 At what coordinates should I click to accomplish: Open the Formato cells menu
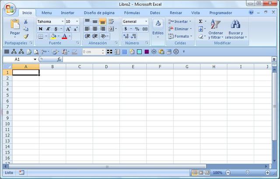180,36
